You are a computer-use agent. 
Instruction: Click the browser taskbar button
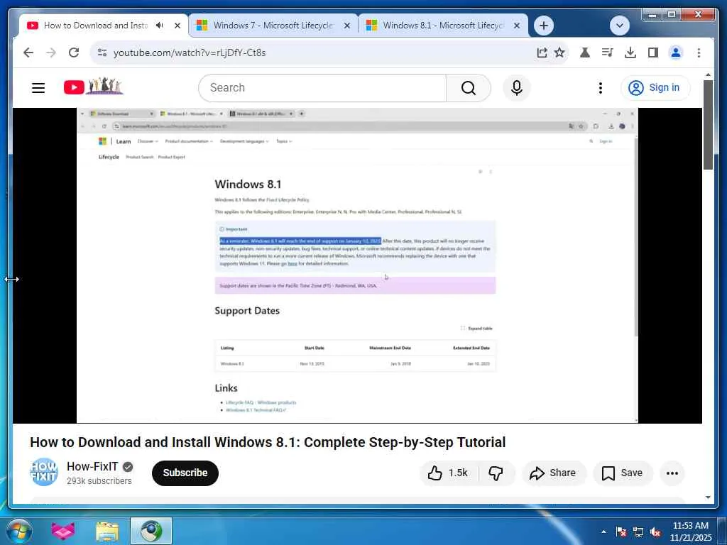tap(151, 531)
